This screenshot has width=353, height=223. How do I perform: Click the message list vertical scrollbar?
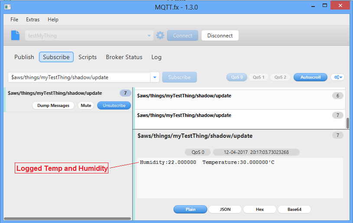pyautogui.click(x=347, y=123)
